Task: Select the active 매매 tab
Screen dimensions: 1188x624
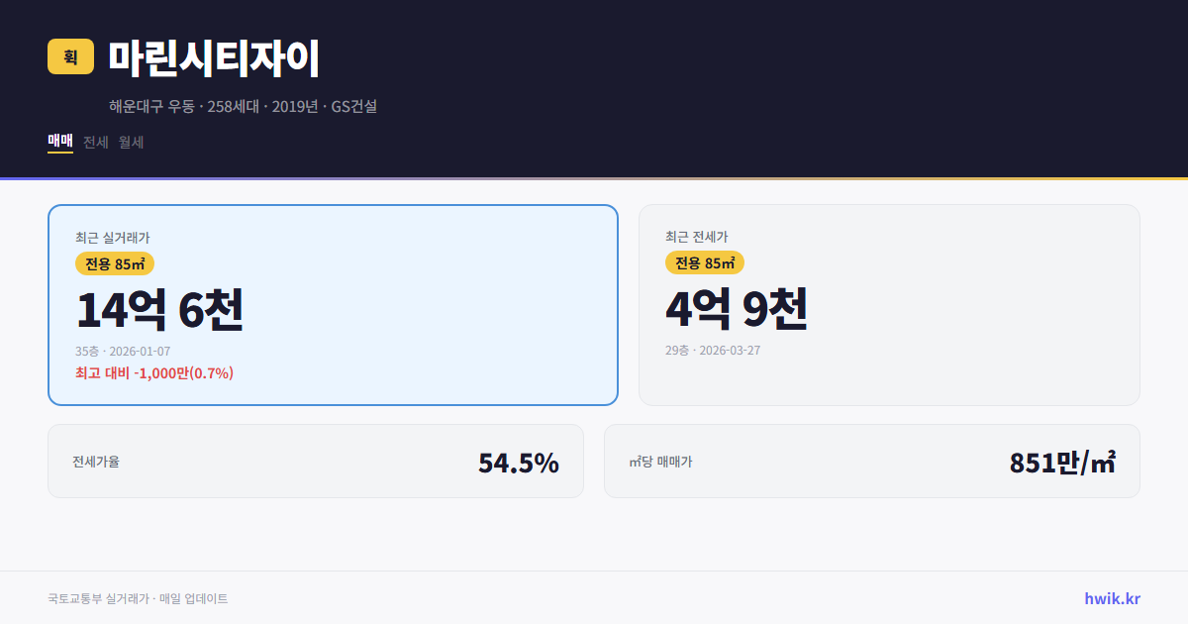Action: [x=58, y=142]
